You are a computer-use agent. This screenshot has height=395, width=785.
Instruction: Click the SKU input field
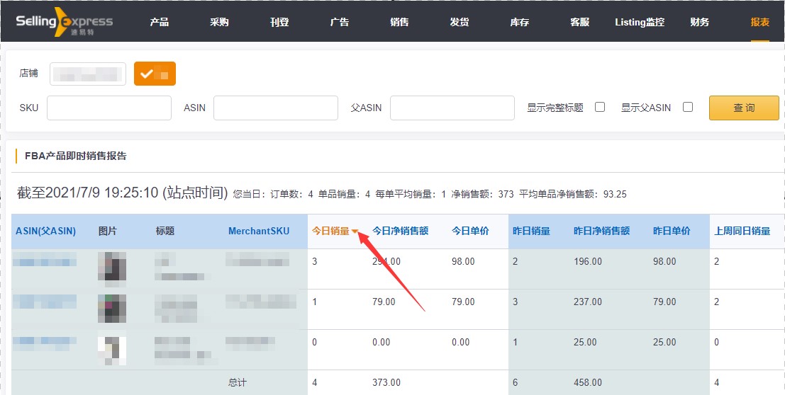[x=109, y=108]
